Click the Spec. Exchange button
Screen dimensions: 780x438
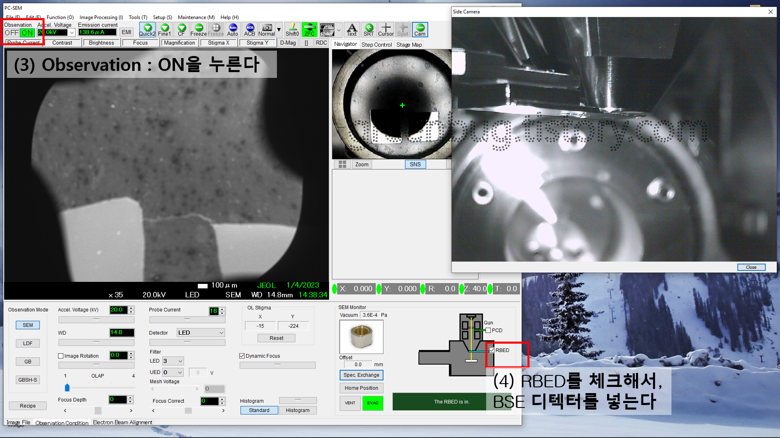tap(361, 375)
